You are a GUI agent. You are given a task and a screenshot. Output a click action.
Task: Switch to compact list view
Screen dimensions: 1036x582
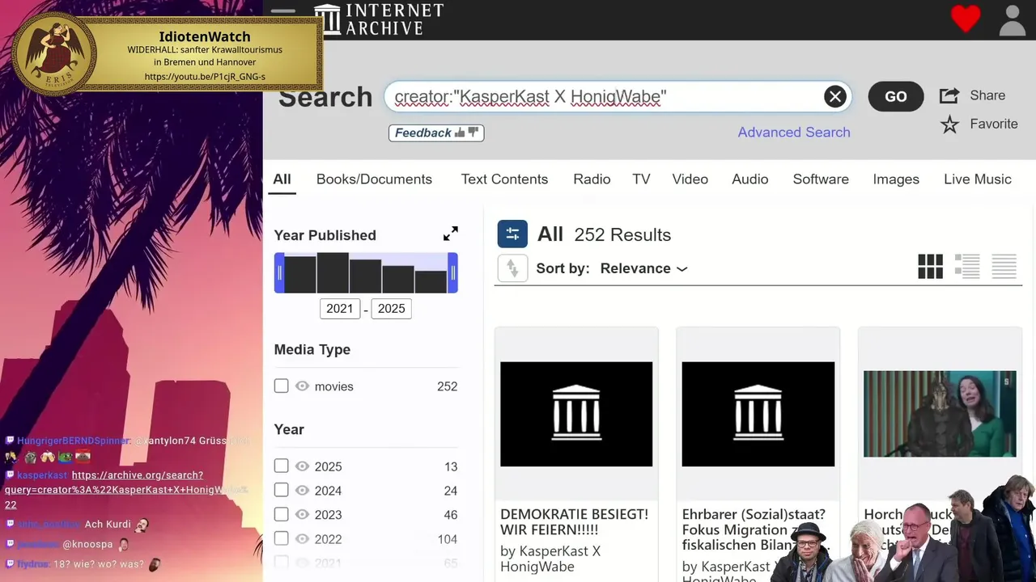[x=1004, y=267]
